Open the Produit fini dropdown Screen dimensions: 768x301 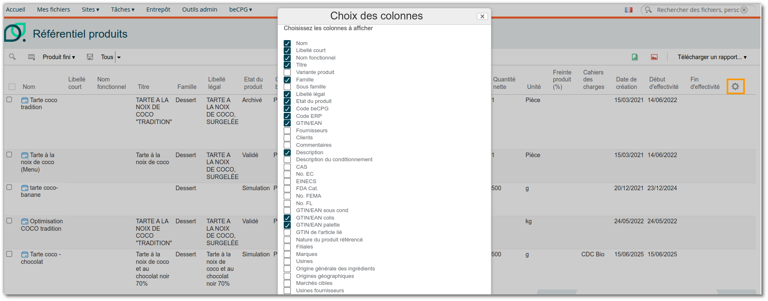[59, 57]
